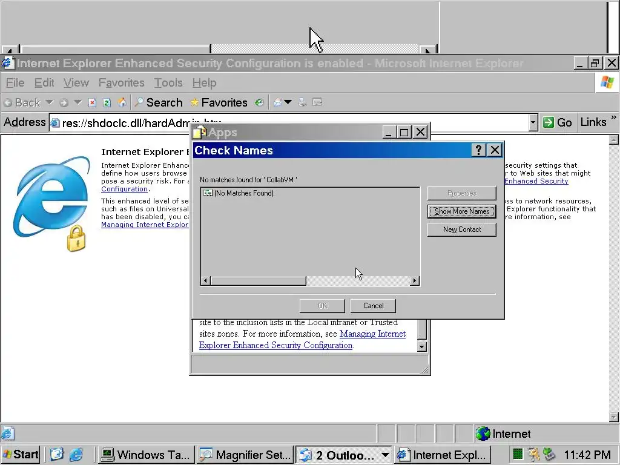Open the File menu
This screenshot has width=620, height=465.
pos(15,82)
